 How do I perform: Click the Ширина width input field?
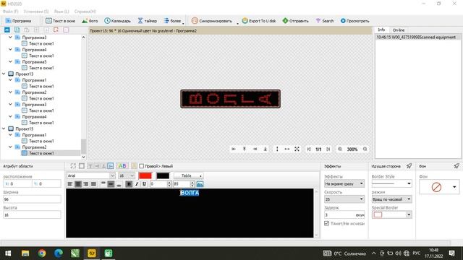pos(32,199)
